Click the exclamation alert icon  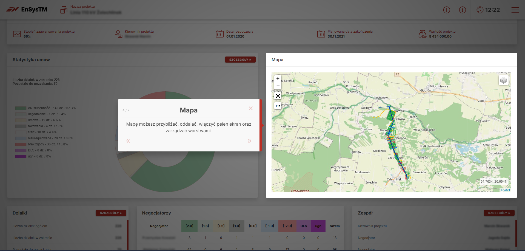(446, 10)
